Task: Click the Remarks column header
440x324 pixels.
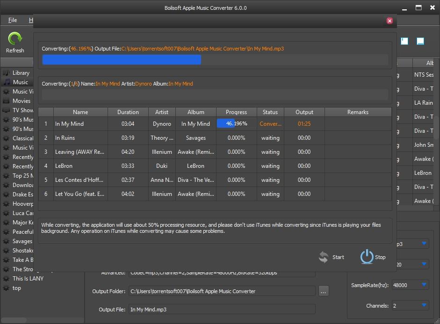Action: [358, 112]
